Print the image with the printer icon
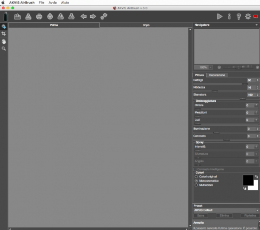 (39, 17)
